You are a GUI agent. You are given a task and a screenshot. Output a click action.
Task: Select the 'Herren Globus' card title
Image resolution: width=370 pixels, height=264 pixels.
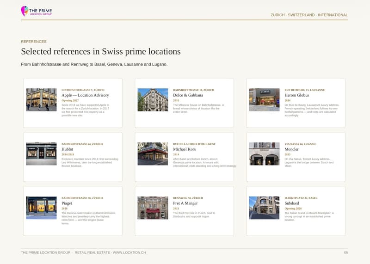296,95
